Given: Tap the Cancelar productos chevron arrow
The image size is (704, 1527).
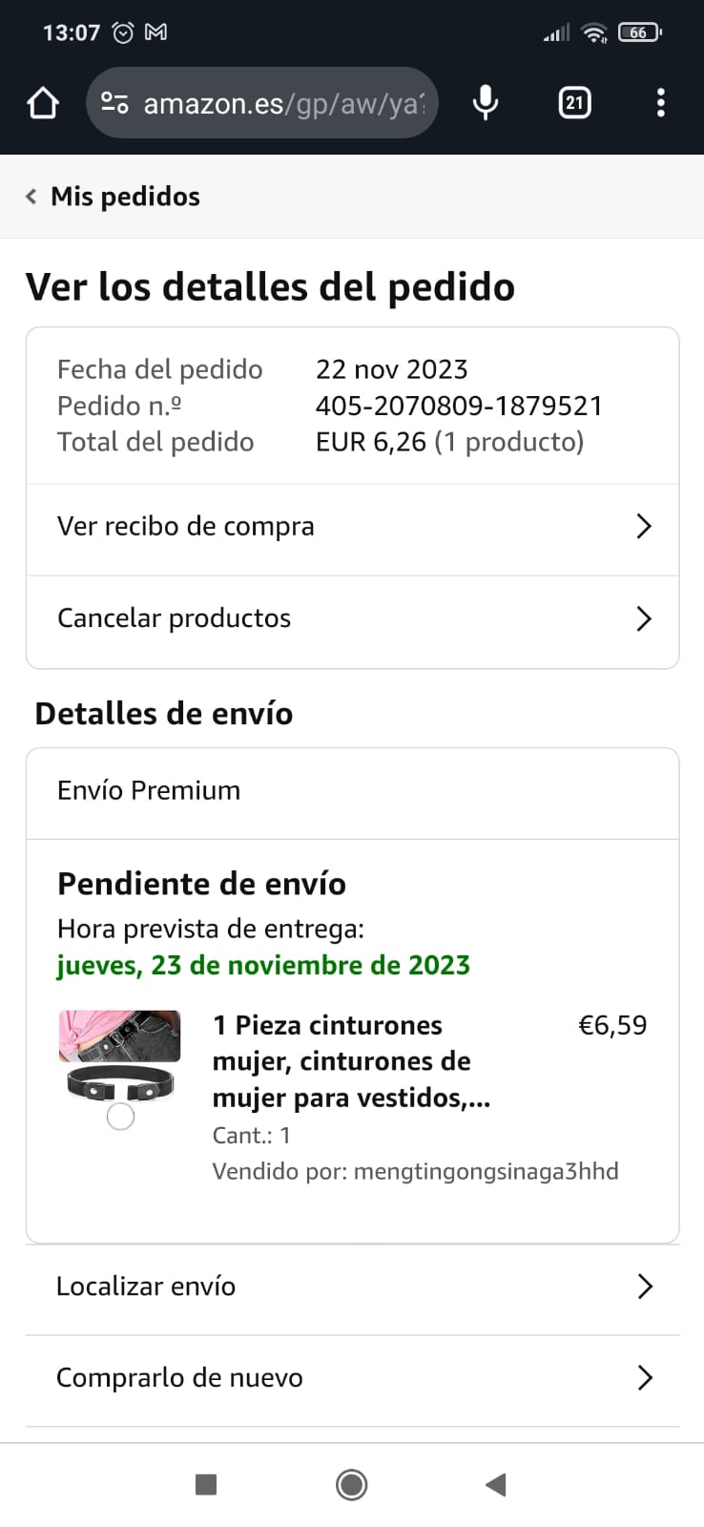Looking at the screenshot, I should point(644,618).
